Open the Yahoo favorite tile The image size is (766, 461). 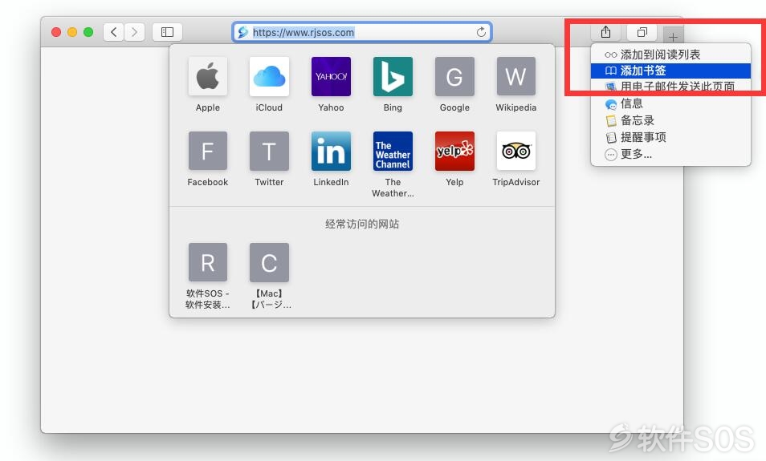pos(331,77)
